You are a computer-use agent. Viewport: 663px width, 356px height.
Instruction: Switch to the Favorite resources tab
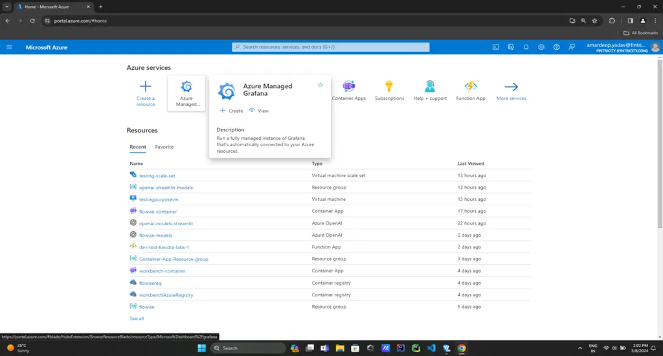164,147
